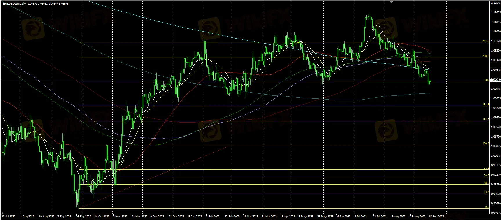Select the 3 Feb 2023 date on time axis
This screenshot has height=220, width=501.
[x=212, y=216]
